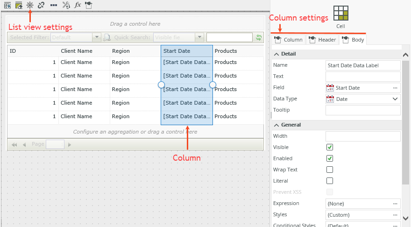Click the filter configuration icon beside Selected Filter
This screenshot has width=411, height=227.
[x=107, y=37]
